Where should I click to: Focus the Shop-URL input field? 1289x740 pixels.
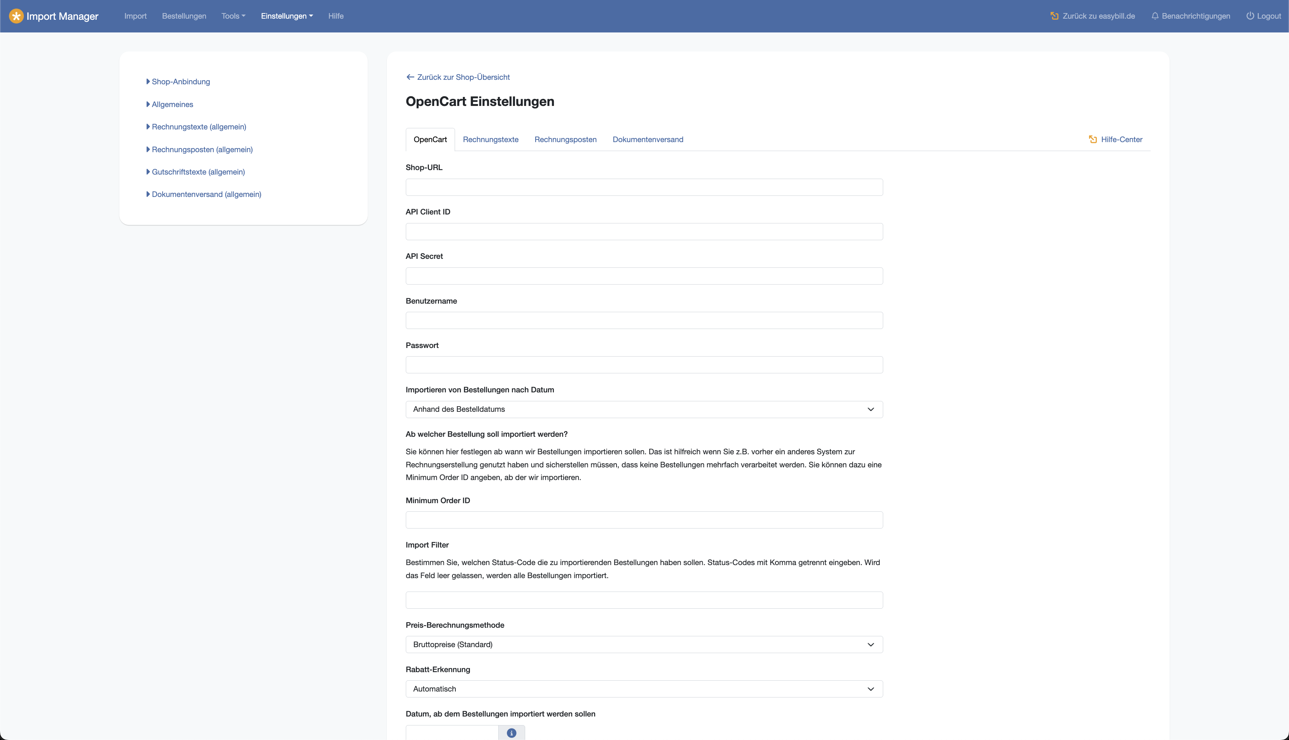coord(644,187)
